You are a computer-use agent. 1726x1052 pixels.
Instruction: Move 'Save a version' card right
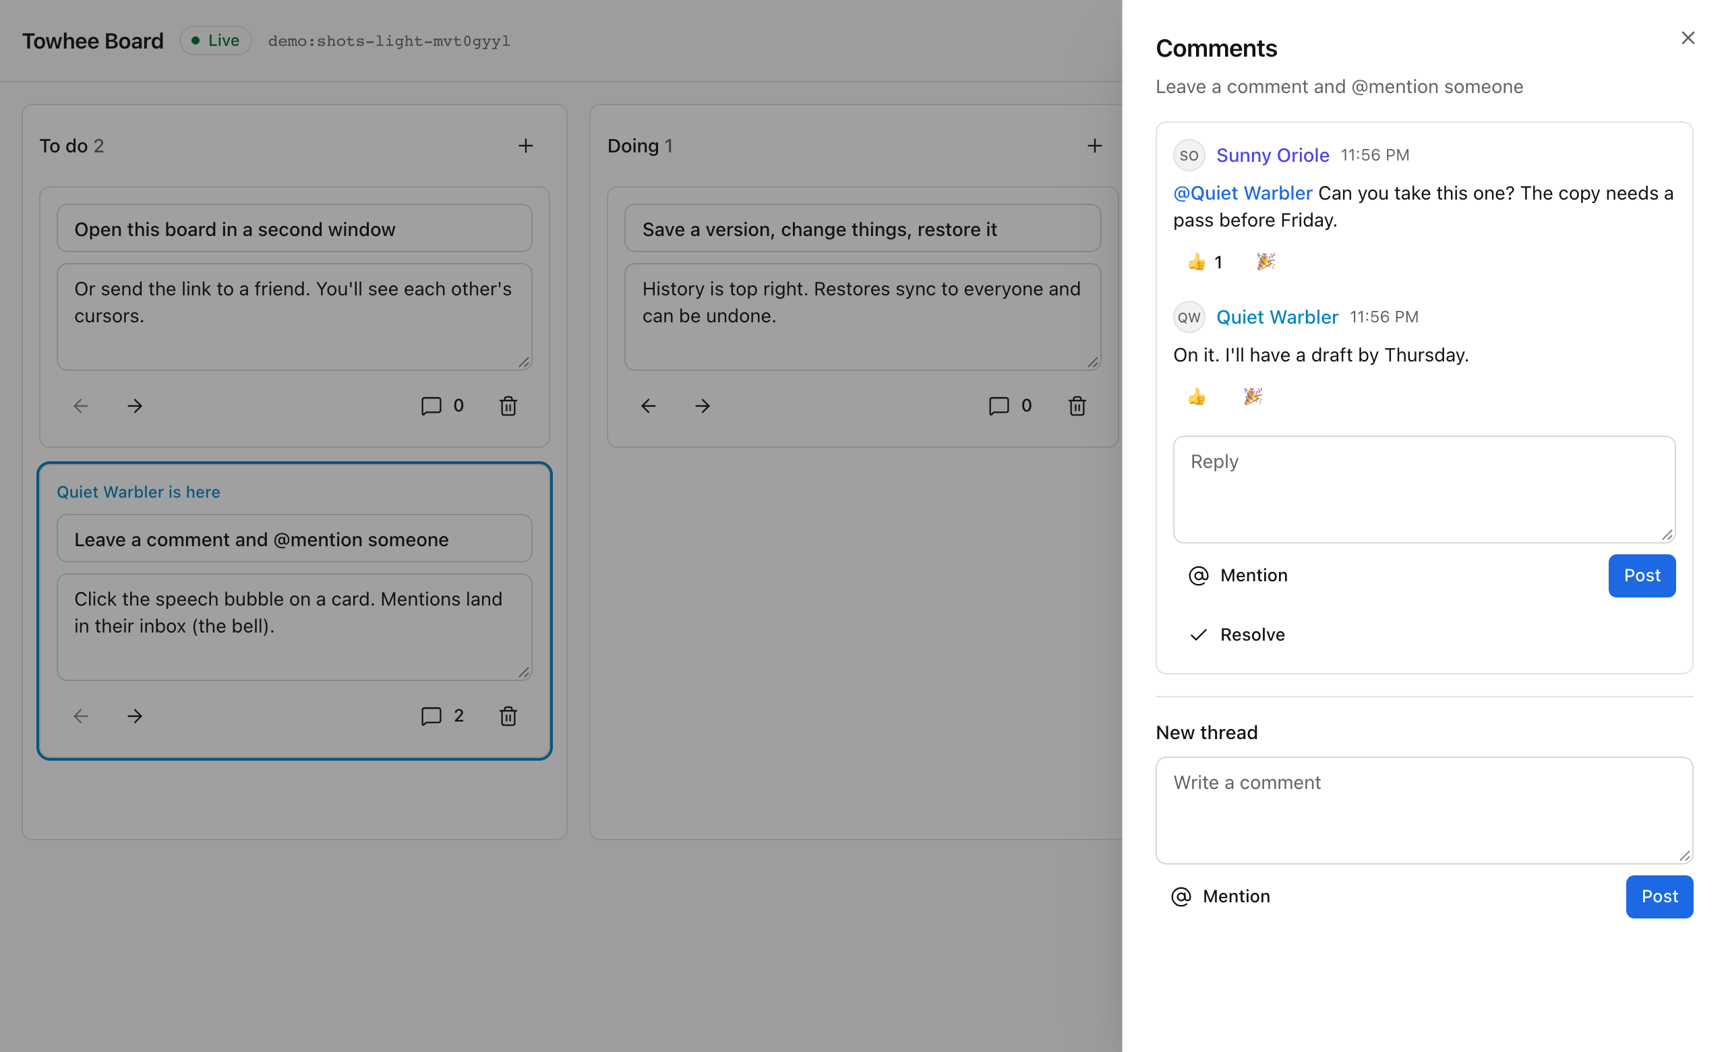pos(703,405)
